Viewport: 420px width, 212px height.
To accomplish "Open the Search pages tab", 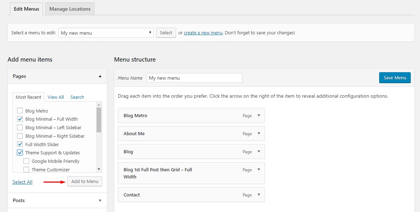I will [77, 97].
